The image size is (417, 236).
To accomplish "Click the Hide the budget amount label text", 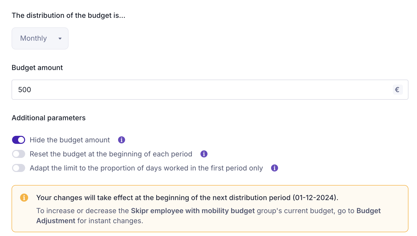I will [70, 140].
